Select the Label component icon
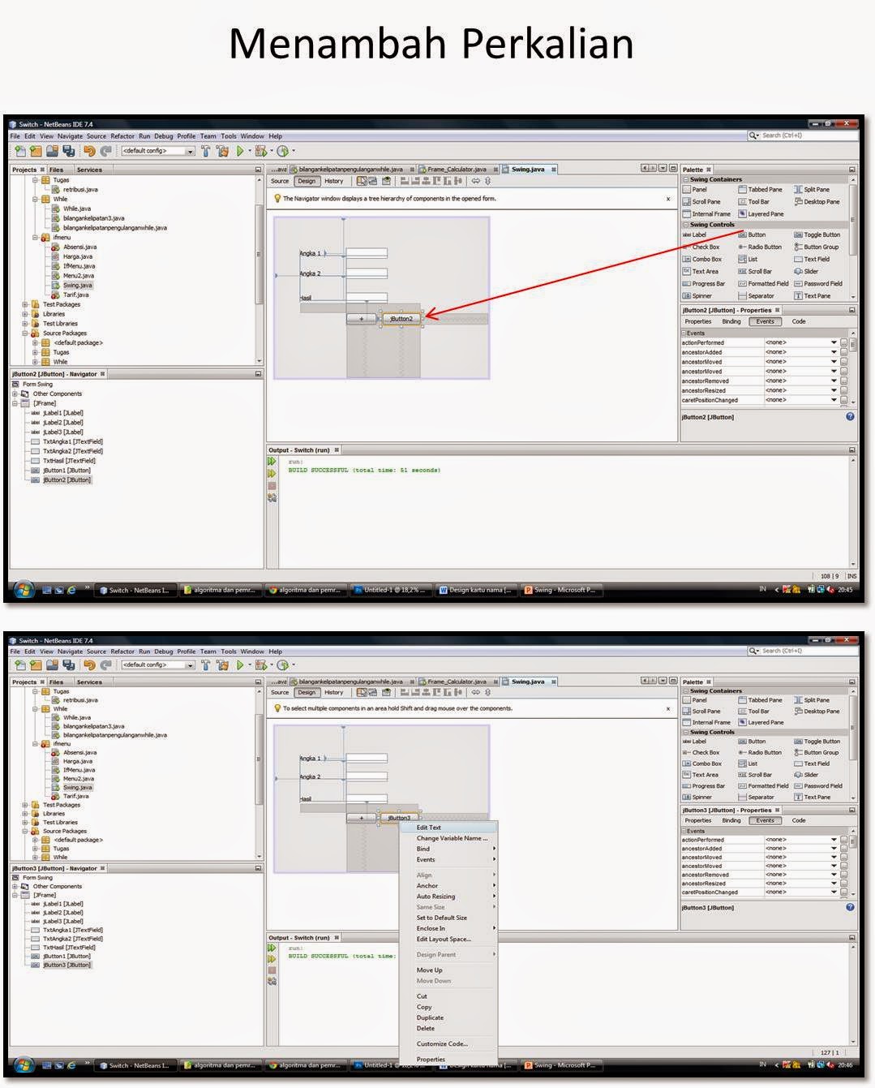875x1088 pixels. coord(699,234)
